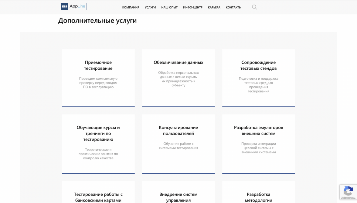Screen dimensions: 357x203
Task: Click the IBS AppLine logo
Action: click(73, 7)
